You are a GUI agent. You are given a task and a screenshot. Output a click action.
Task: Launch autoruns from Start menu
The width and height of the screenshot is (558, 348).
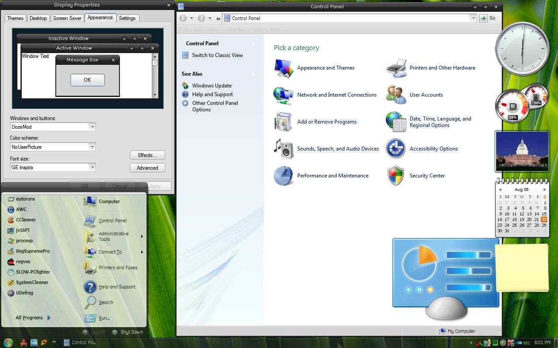pos(22,199)
